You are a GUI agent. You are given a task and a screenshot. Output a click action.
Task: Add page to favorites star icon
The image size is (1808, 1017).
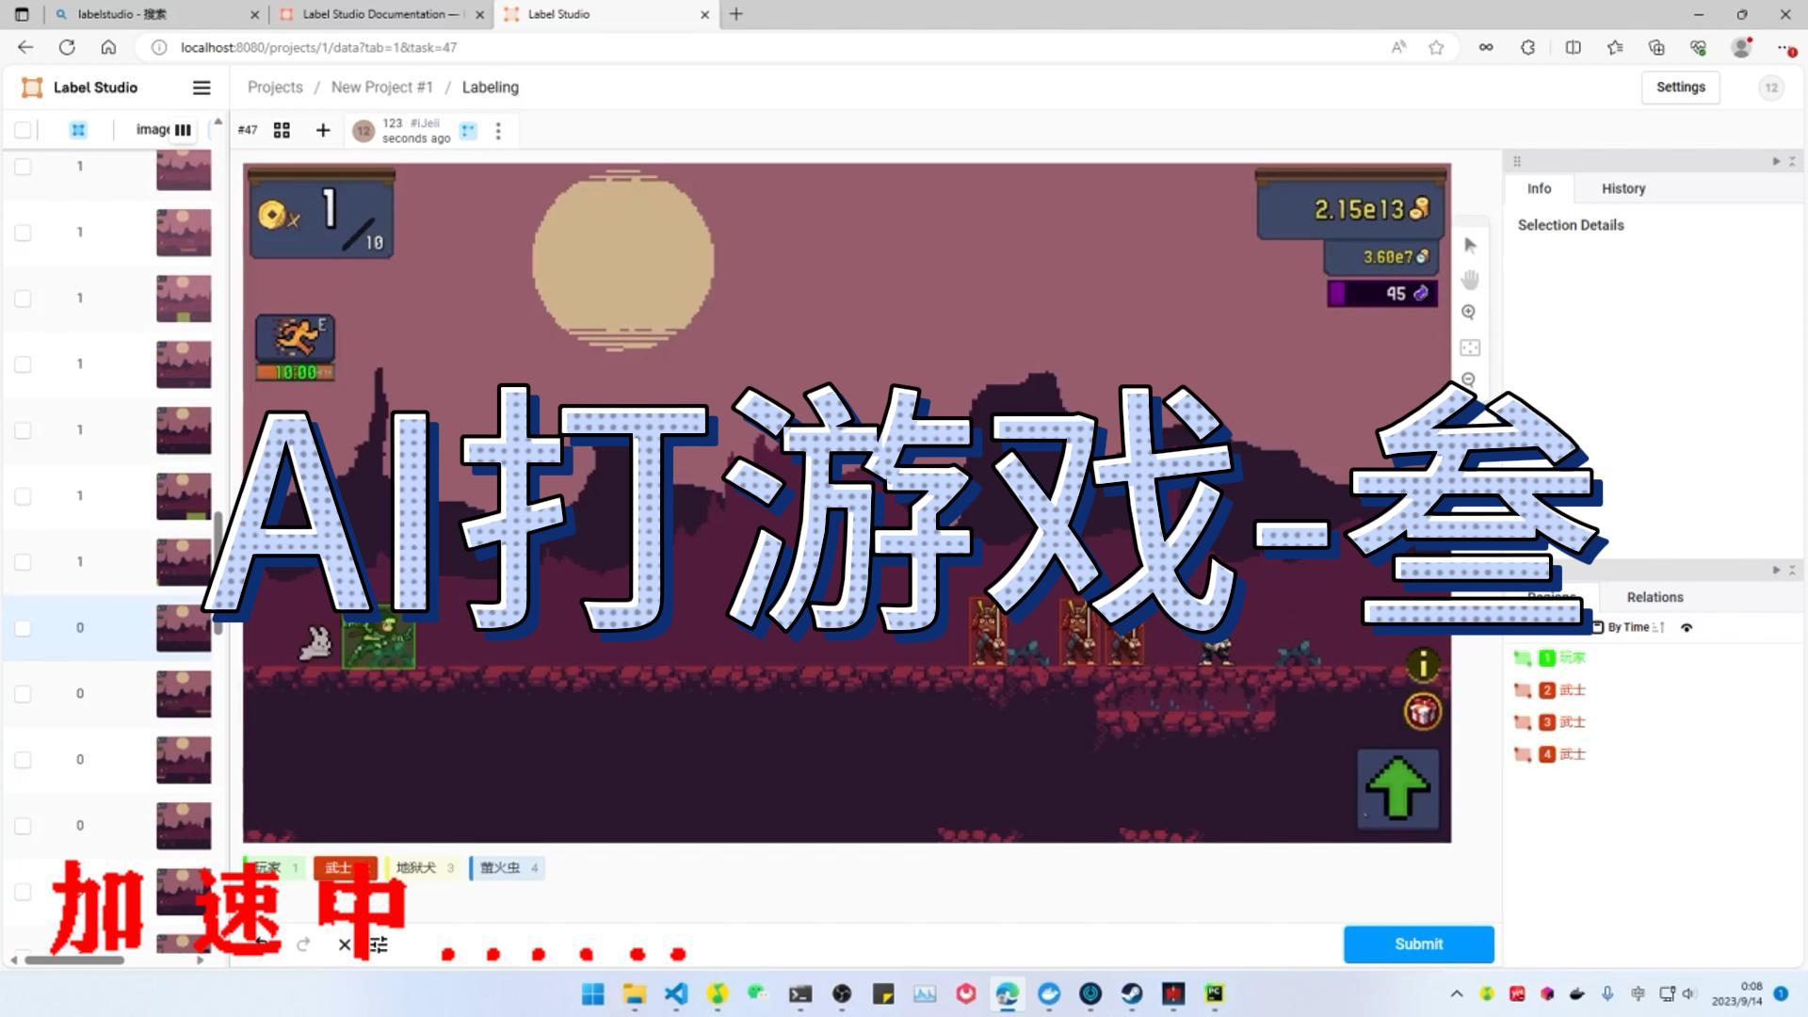point(1436,47)
